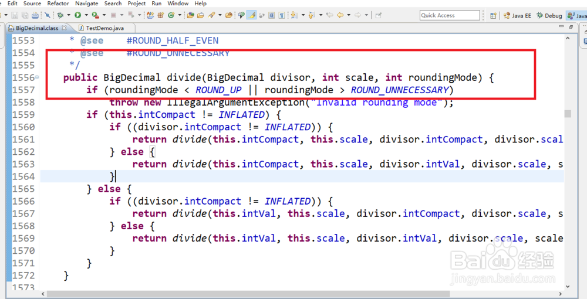Click the New Java Project icon

pos(150,15)
